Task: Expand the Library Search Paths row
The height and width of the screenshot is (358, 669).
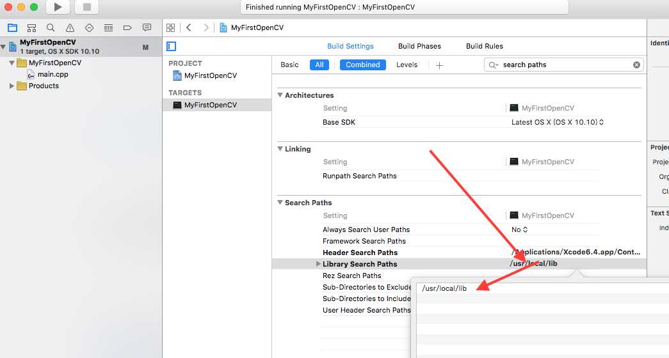Action: 318,264
